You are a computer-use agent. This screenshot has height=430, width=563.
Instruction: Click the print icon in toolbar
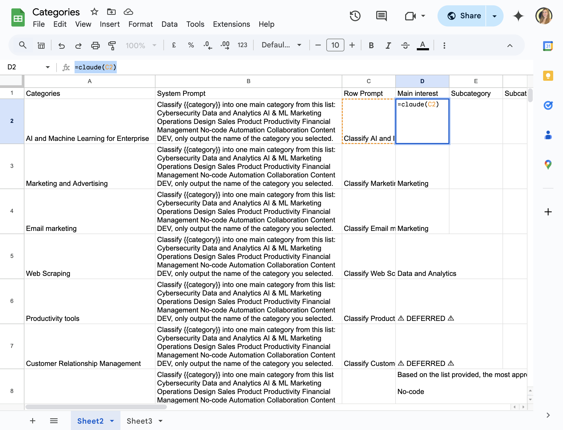[x=95, y=46]
